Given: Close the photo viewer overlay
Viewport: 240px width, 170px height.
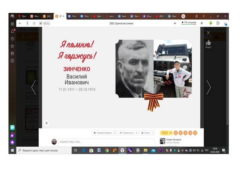Looking at the screenshot, I should click(x=208, y=32).
